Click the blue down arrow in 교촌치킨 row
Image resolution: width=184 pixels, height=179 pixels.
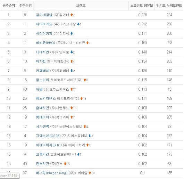point(78,154)
